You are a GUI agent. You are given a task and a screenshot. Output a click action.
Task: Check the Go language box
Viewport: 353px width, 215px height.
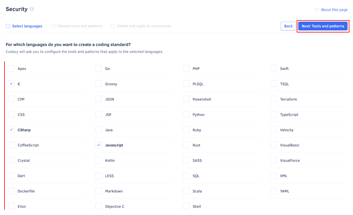[98, 68]
